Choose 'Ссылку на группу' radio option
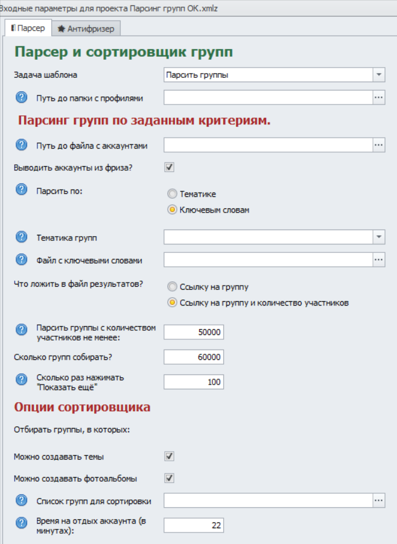This screenshot has height=544, width=397. tap(171, 287)
